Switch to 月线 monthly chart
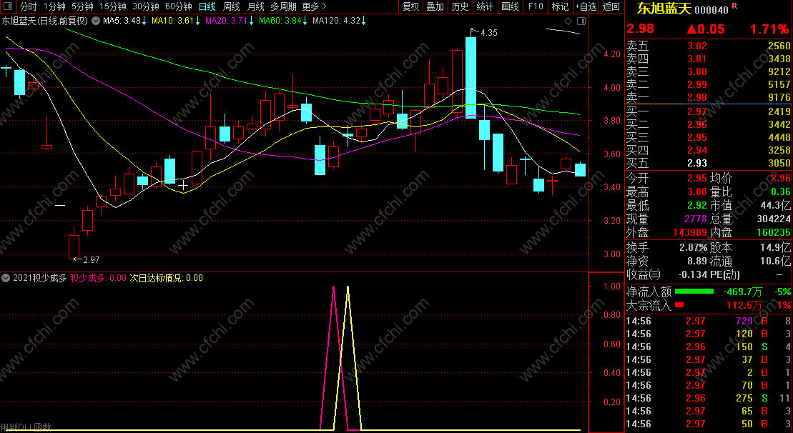 tap(255, 6)
